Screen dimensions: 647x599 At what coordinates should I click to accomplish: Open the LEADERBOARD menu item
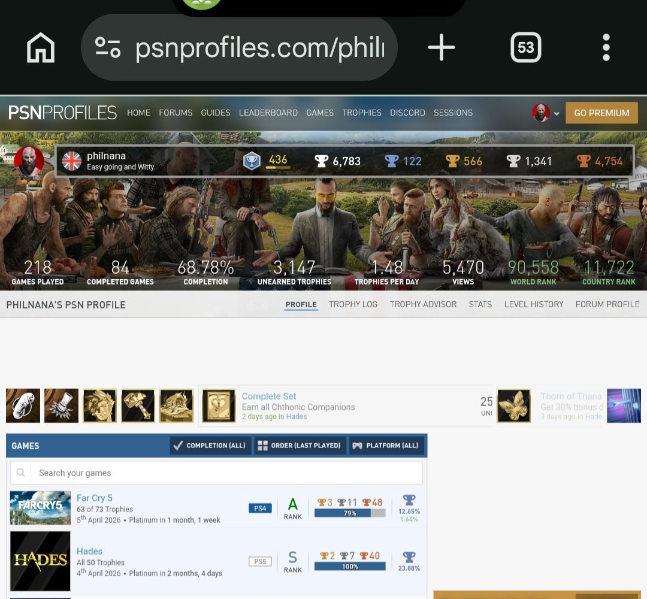coord(268,113)
